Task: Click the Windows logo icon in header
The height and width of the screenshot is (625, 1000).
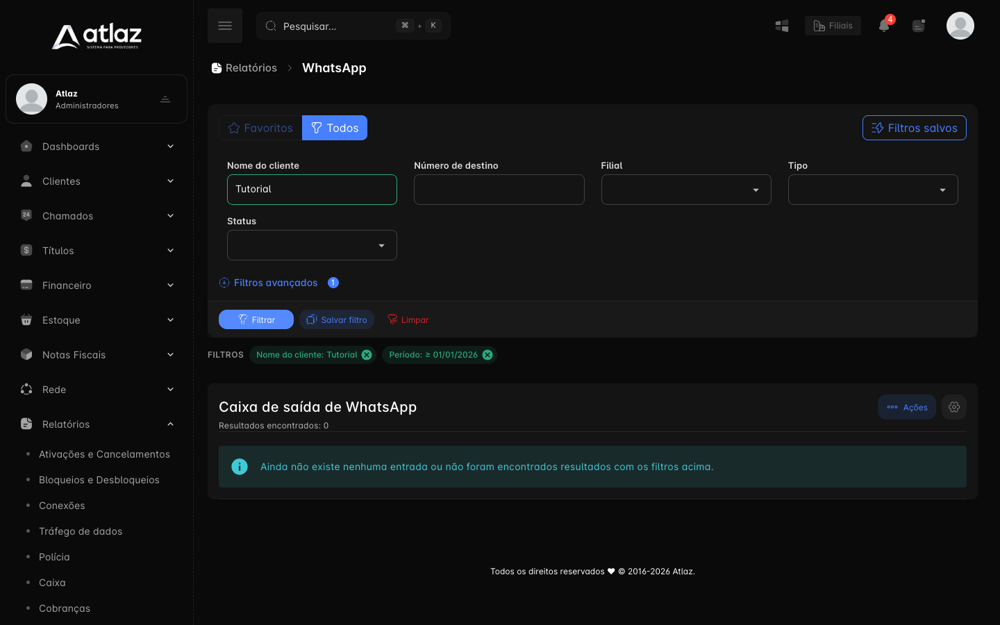Action: tap(782, 26)
